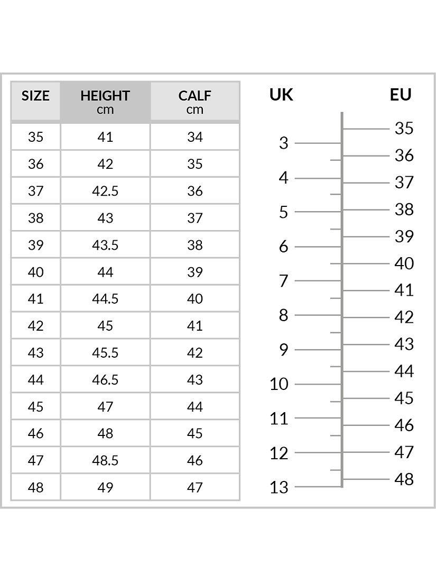Image resolution: width=436 pixels, height=582 pixels.
Task: Select EU 48 label on the scale
Action: [404, 479]
